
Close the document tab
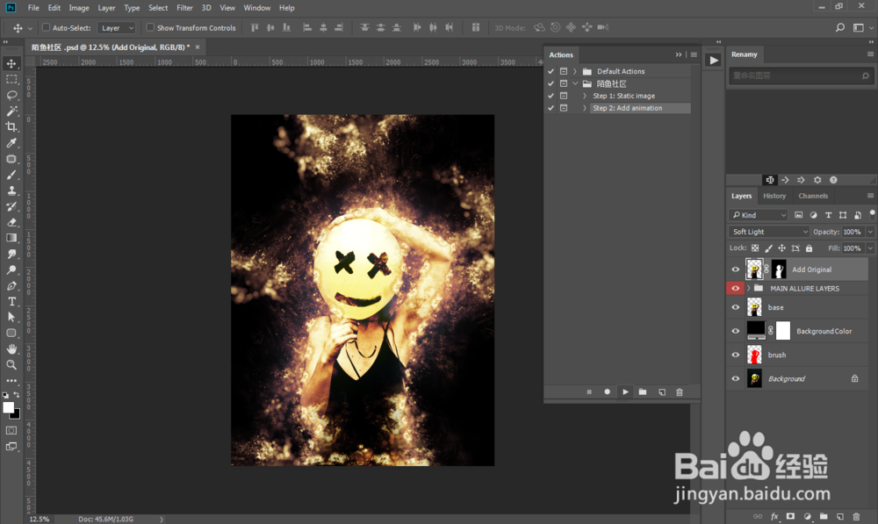(197, 47)
